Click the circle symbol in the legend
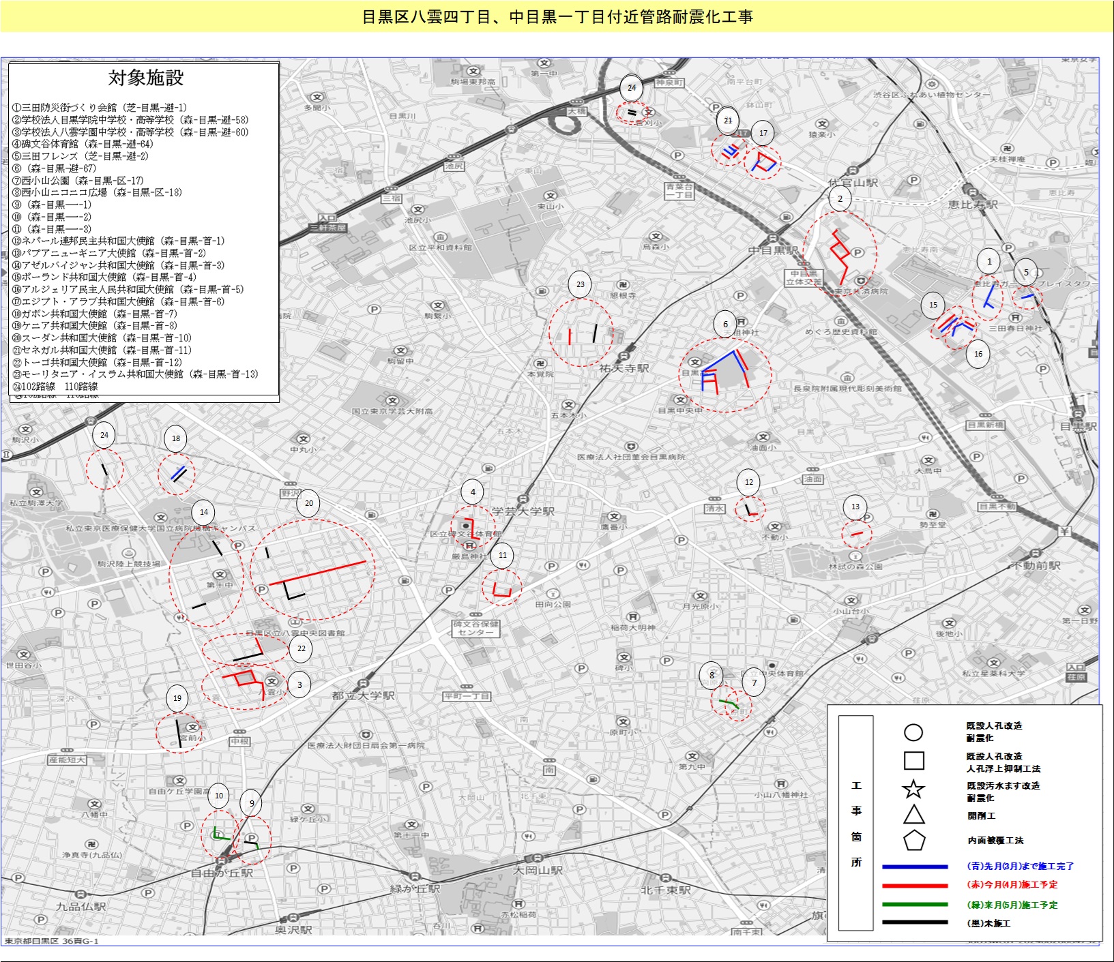 click(x=913, y=732)
